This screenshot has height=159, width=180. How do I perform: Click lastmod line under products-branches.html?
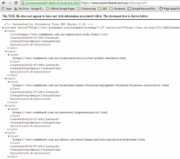point(34,146)
